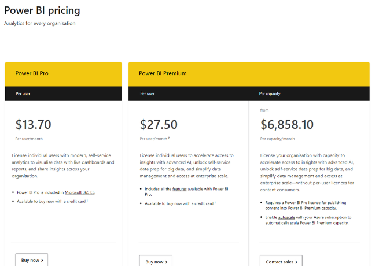Viewport: 379px width, 271px height.
Task: Click the Per capacity/month label below the price
Action: [277, 139]
